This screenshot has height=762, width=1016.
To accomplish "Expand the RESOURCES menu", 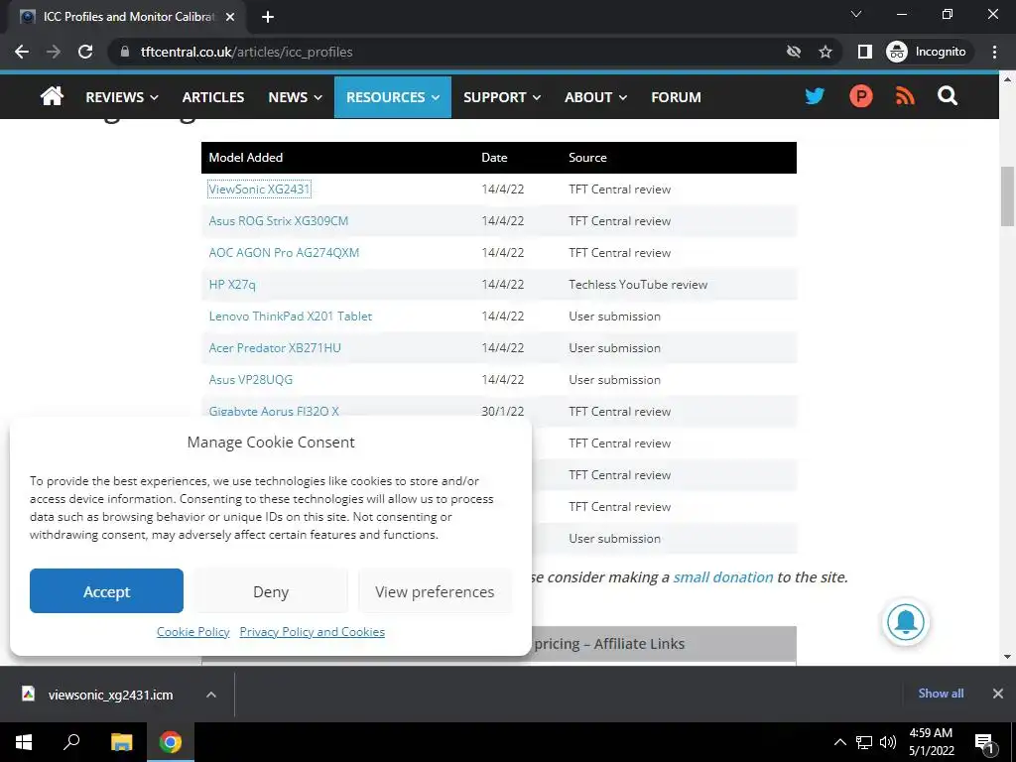I will tap(393, 97).
